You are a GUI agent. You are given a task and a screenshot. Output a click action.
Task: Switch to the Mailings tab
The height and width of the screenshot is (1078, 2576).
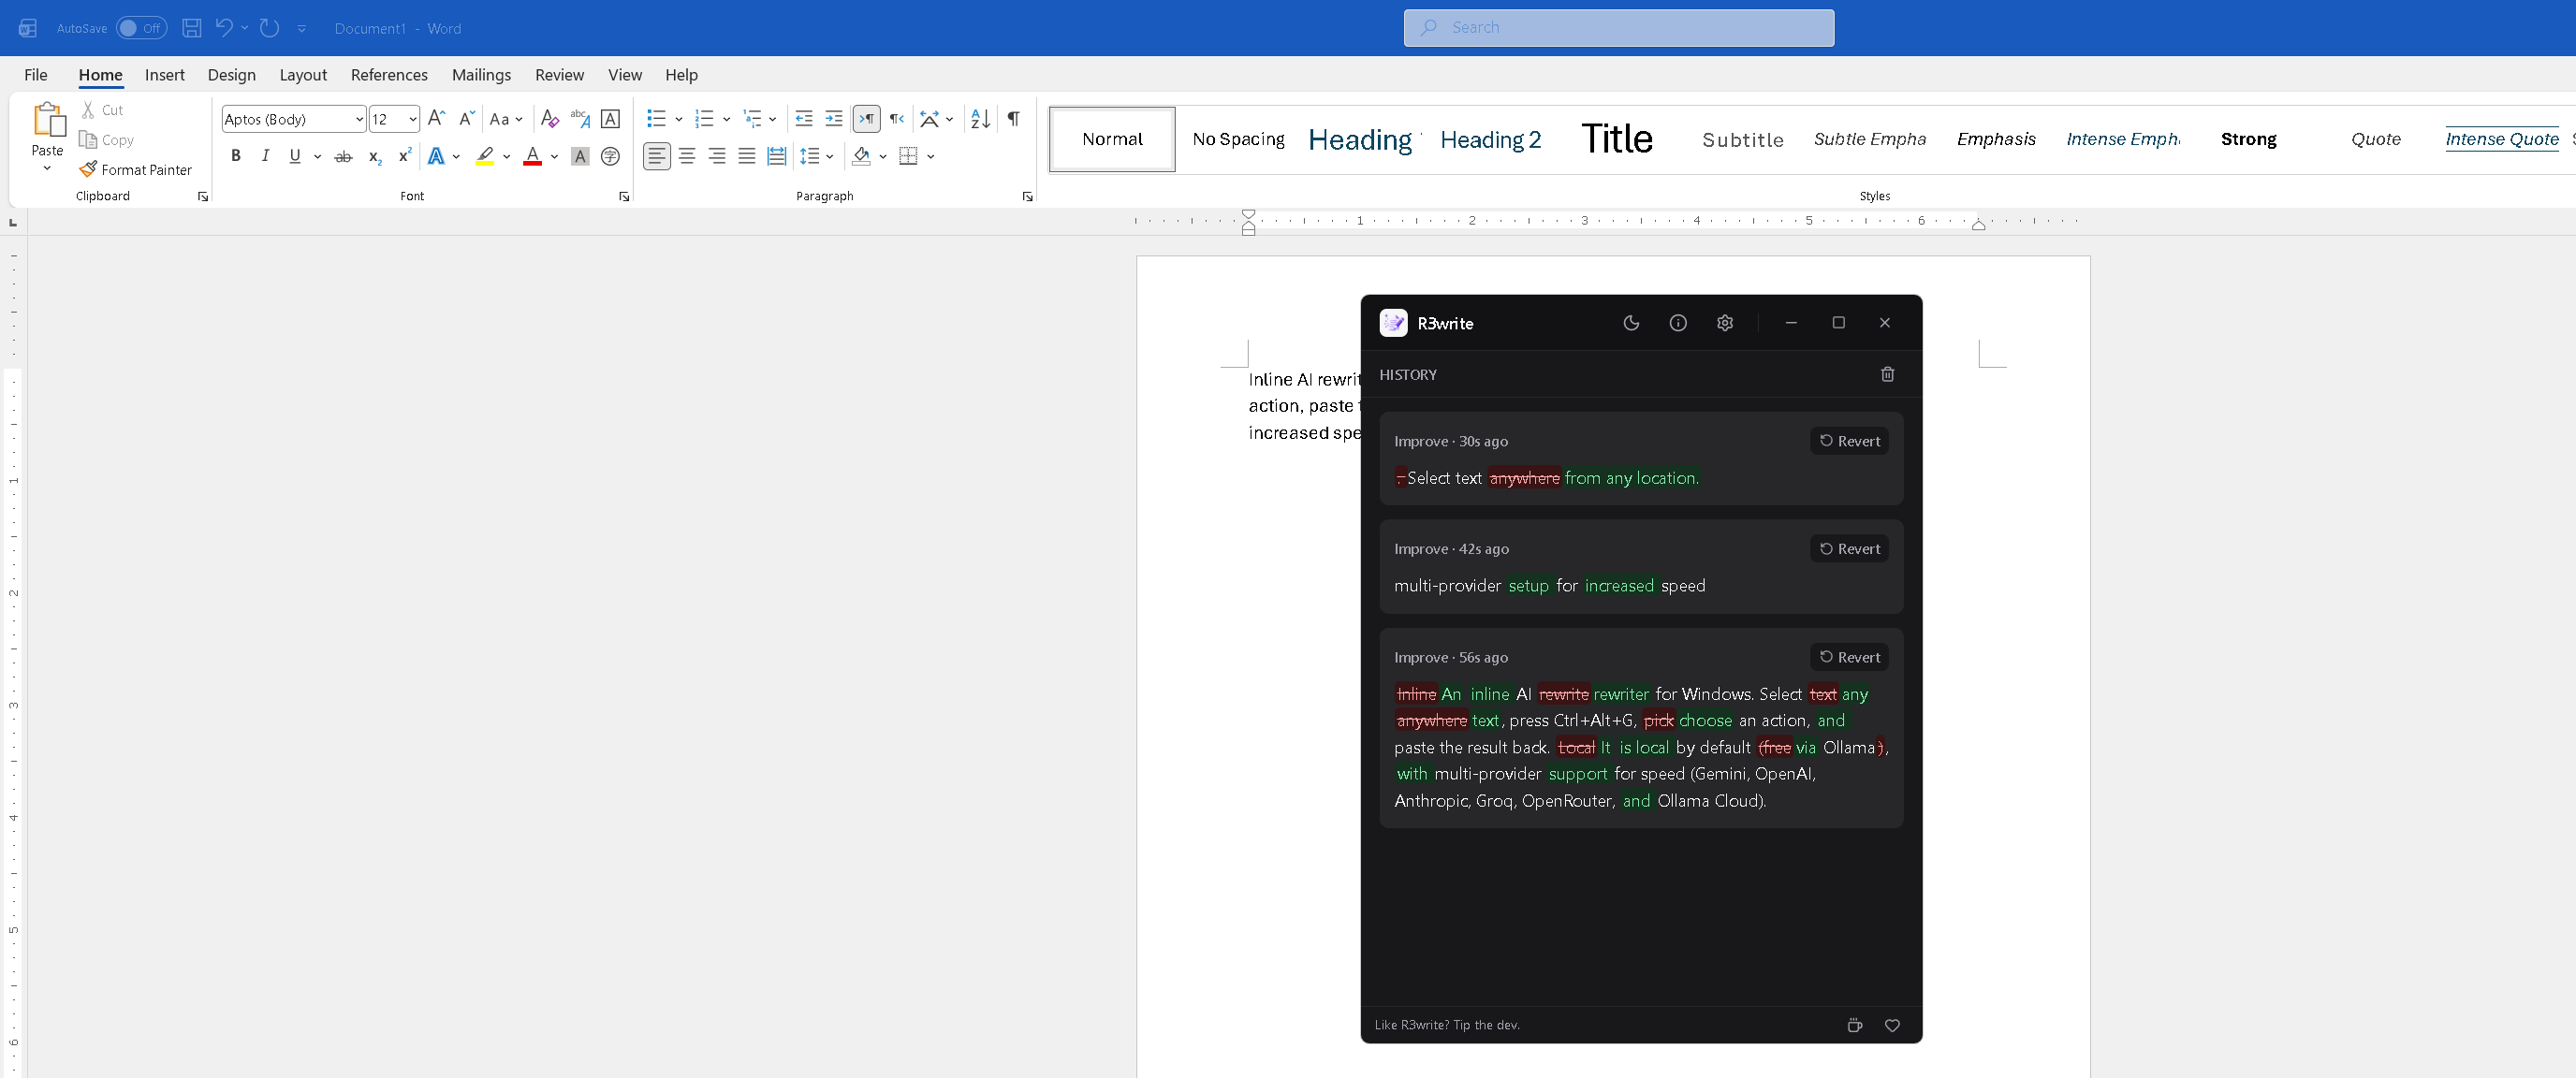pyautogui.click(x=481, y=75)
